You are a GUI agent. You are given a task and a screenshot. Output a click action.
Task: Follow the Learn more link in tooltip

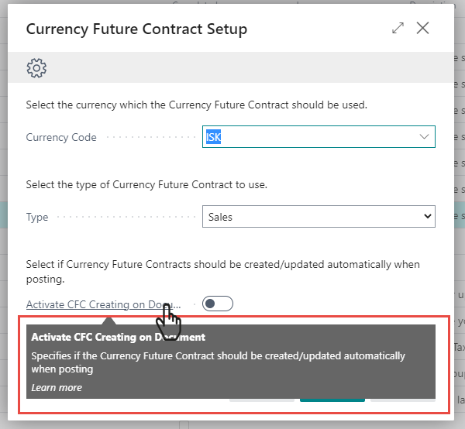pos(57,387)
